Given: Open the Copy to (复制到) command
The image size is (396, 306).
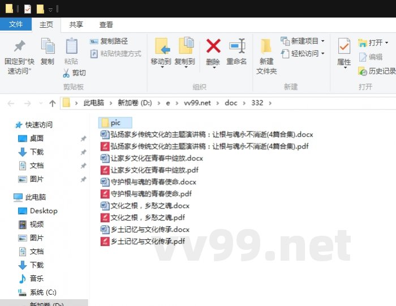Looking at the screenshot, I should 185,52.
